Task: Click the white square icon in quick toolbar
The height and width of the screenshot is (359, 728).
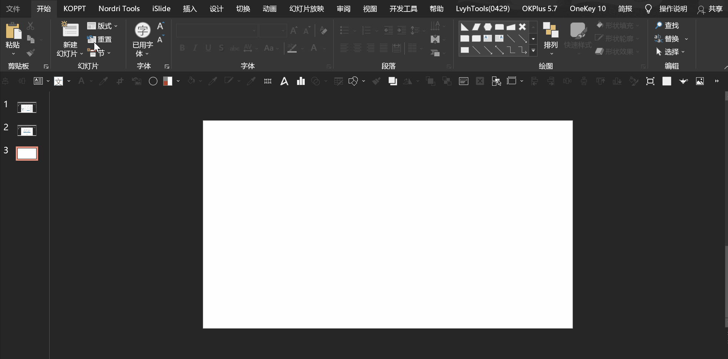Action: pyautogui.click(x=667, y=81)
